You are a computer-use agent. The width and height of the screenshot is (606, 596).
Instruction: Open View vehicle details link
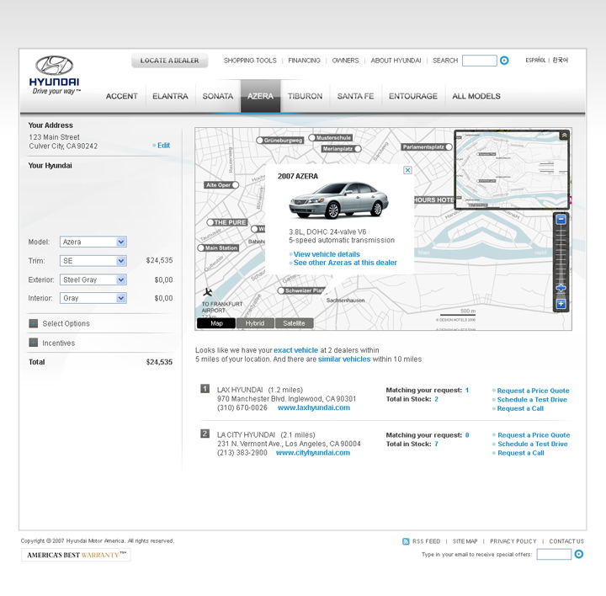(x=327, y=254)
